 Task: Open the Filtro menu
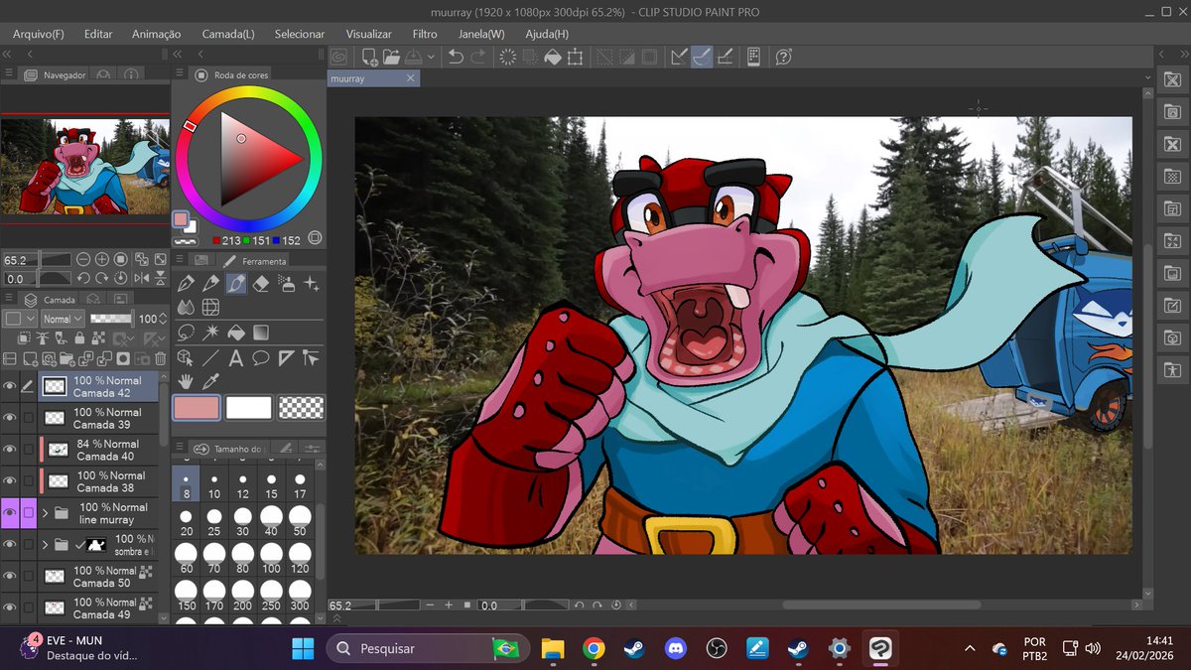(425, 34)
